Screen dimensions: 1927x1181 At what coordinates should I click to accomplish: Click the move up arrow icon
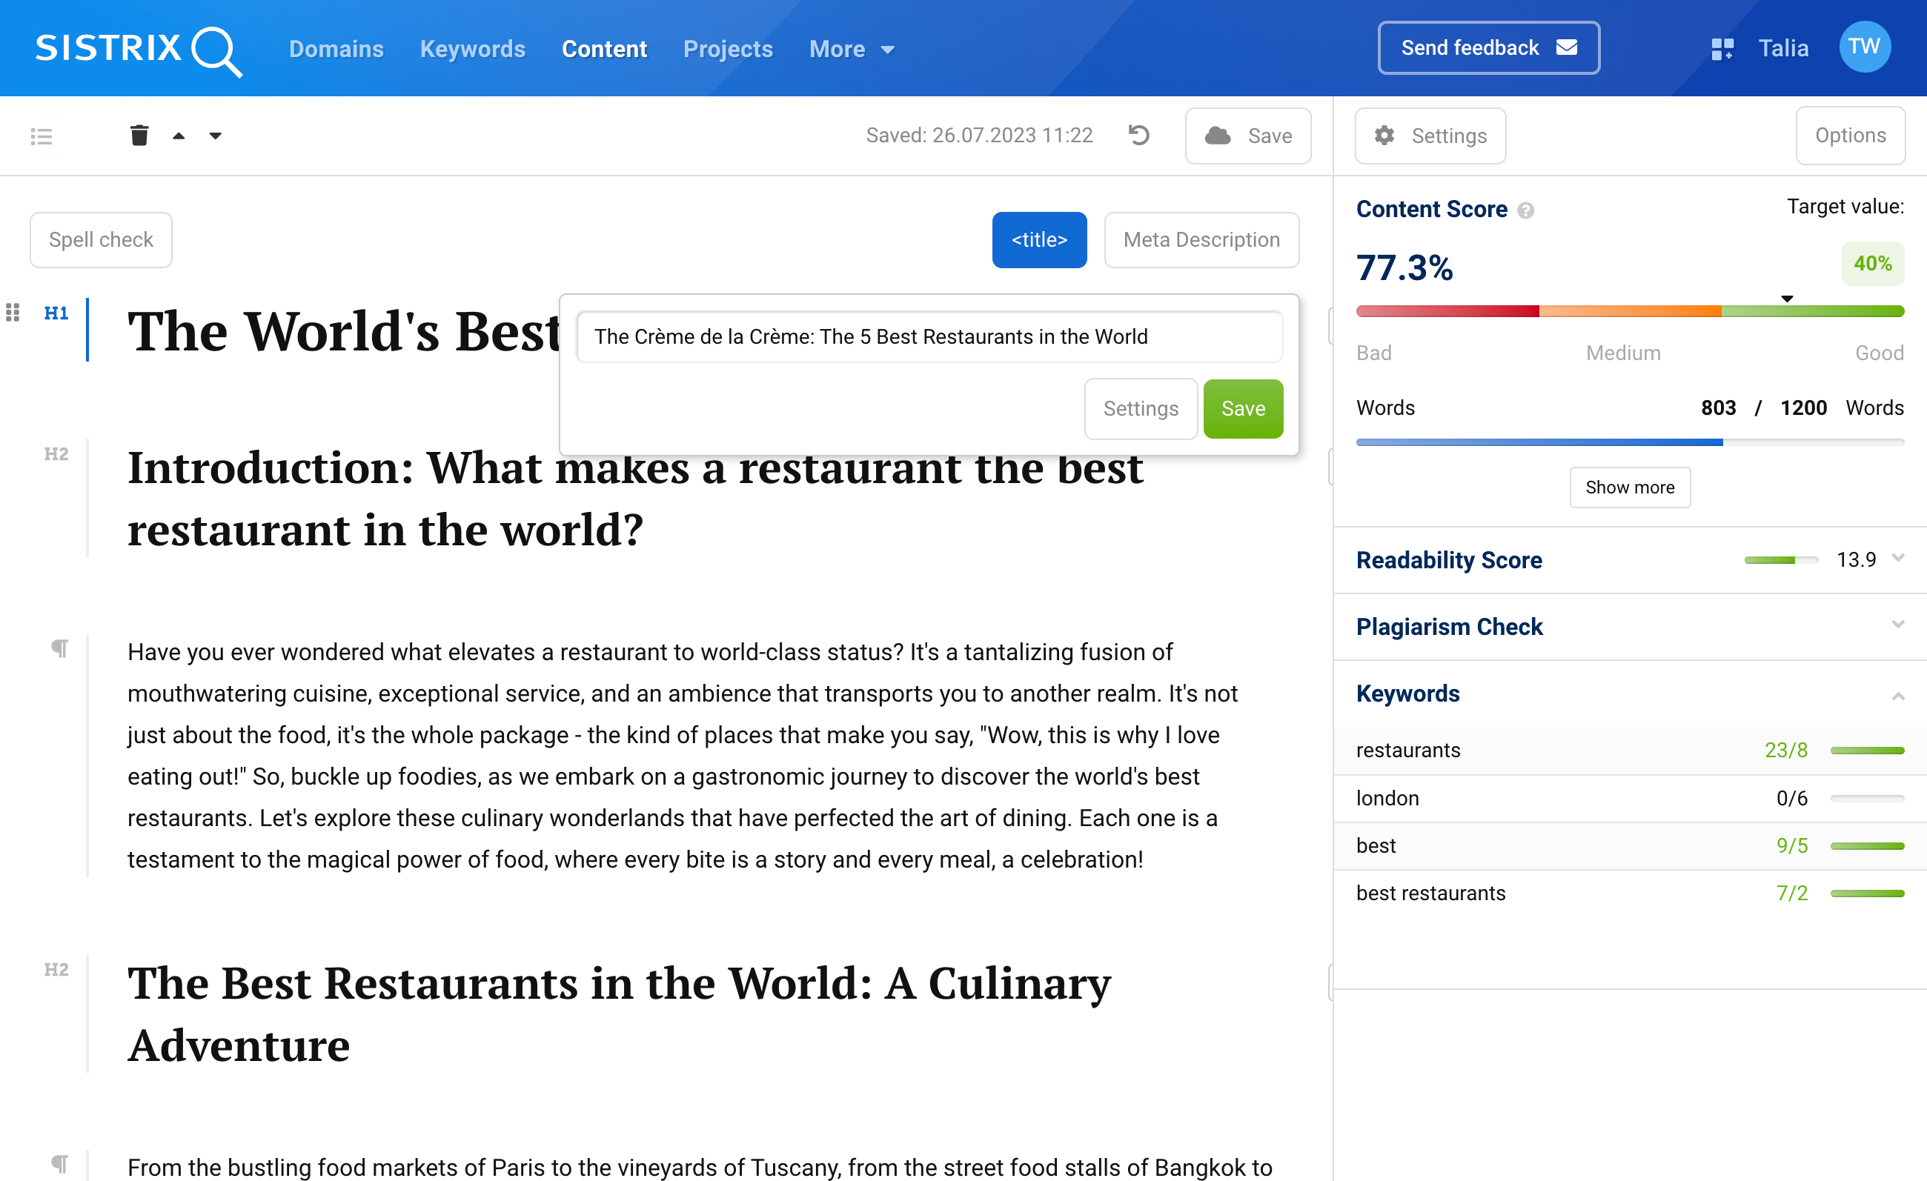pos(178,133)
